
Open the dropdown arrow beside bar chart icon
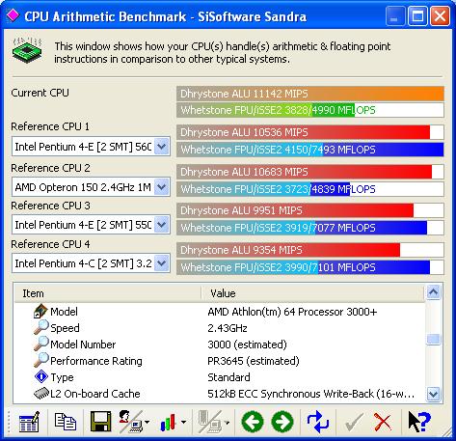(x=183, y=422)
